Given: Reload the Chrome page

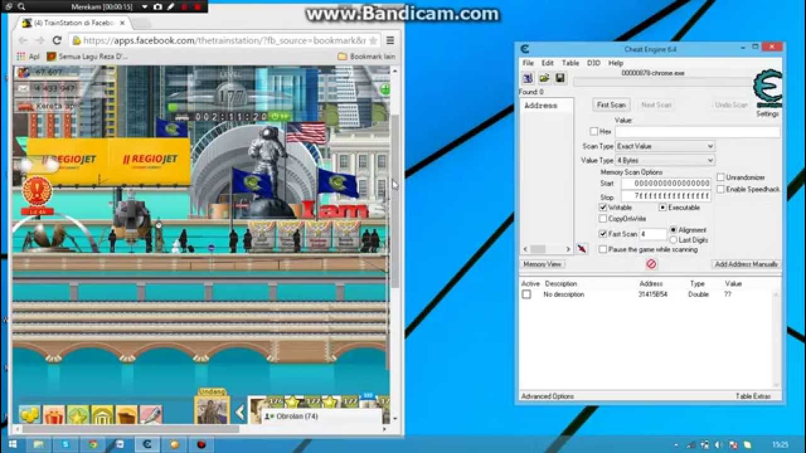Looking at the screenshot, I should tap(57, 40).
